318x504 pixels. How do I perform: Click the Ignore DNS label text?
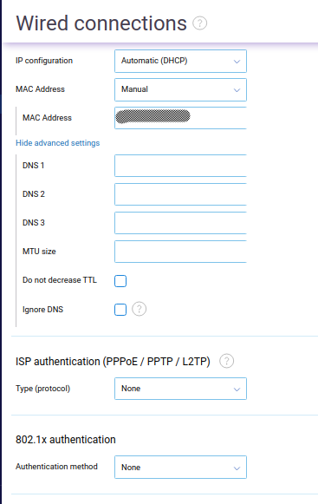pyautogui.click(x=42, y=310)
